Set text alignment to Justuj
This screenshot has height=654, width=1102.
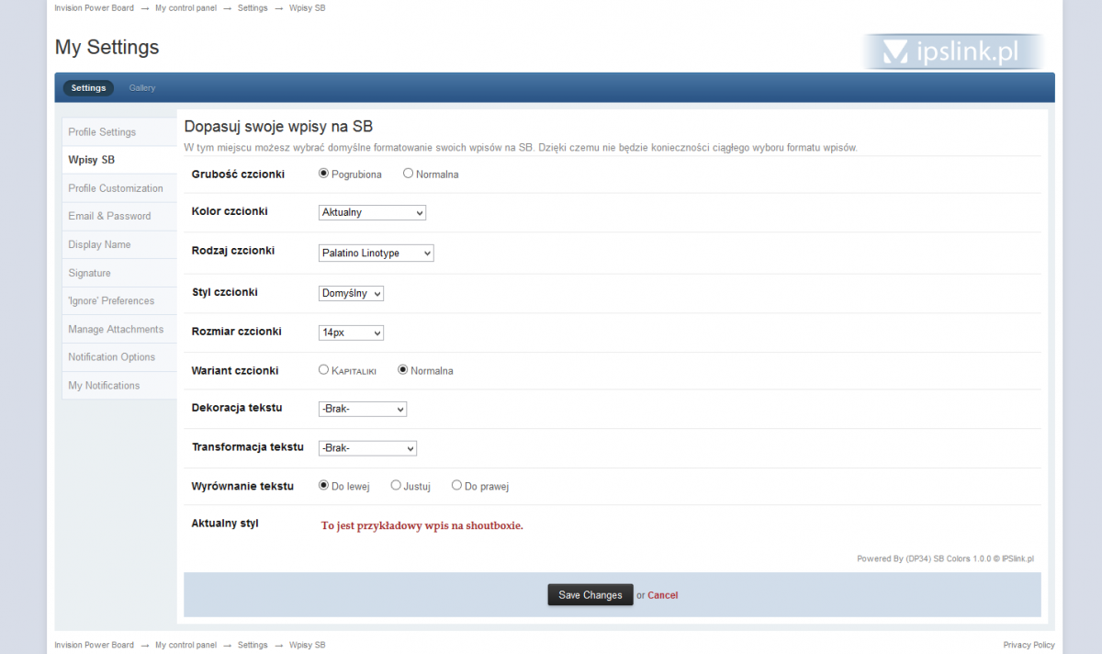396,486
